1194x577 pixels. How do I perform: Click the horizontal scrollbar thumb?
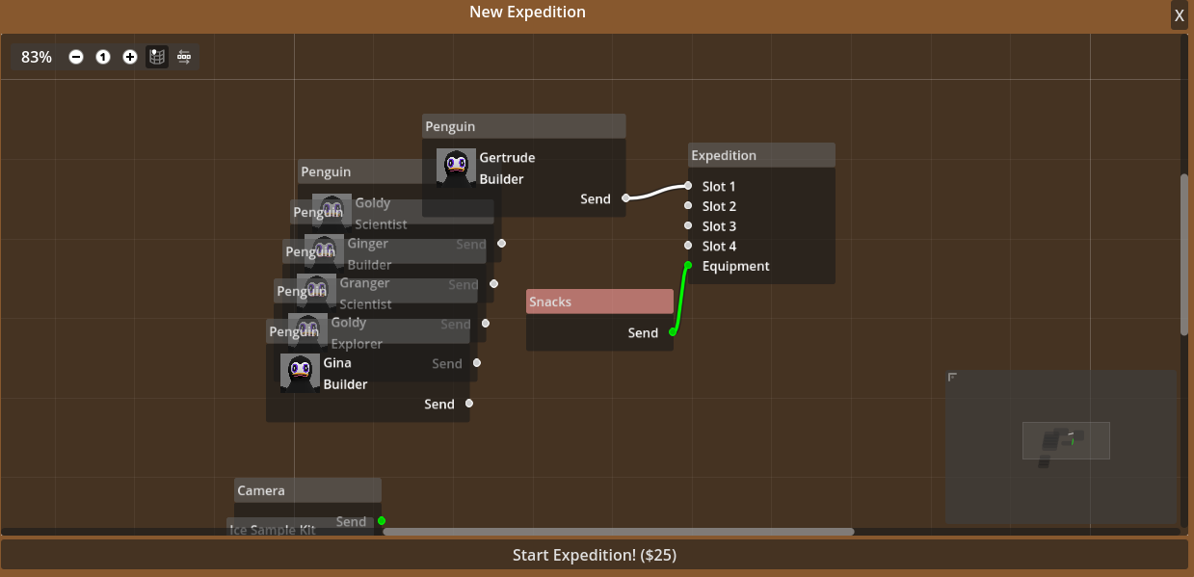[619, 532]
